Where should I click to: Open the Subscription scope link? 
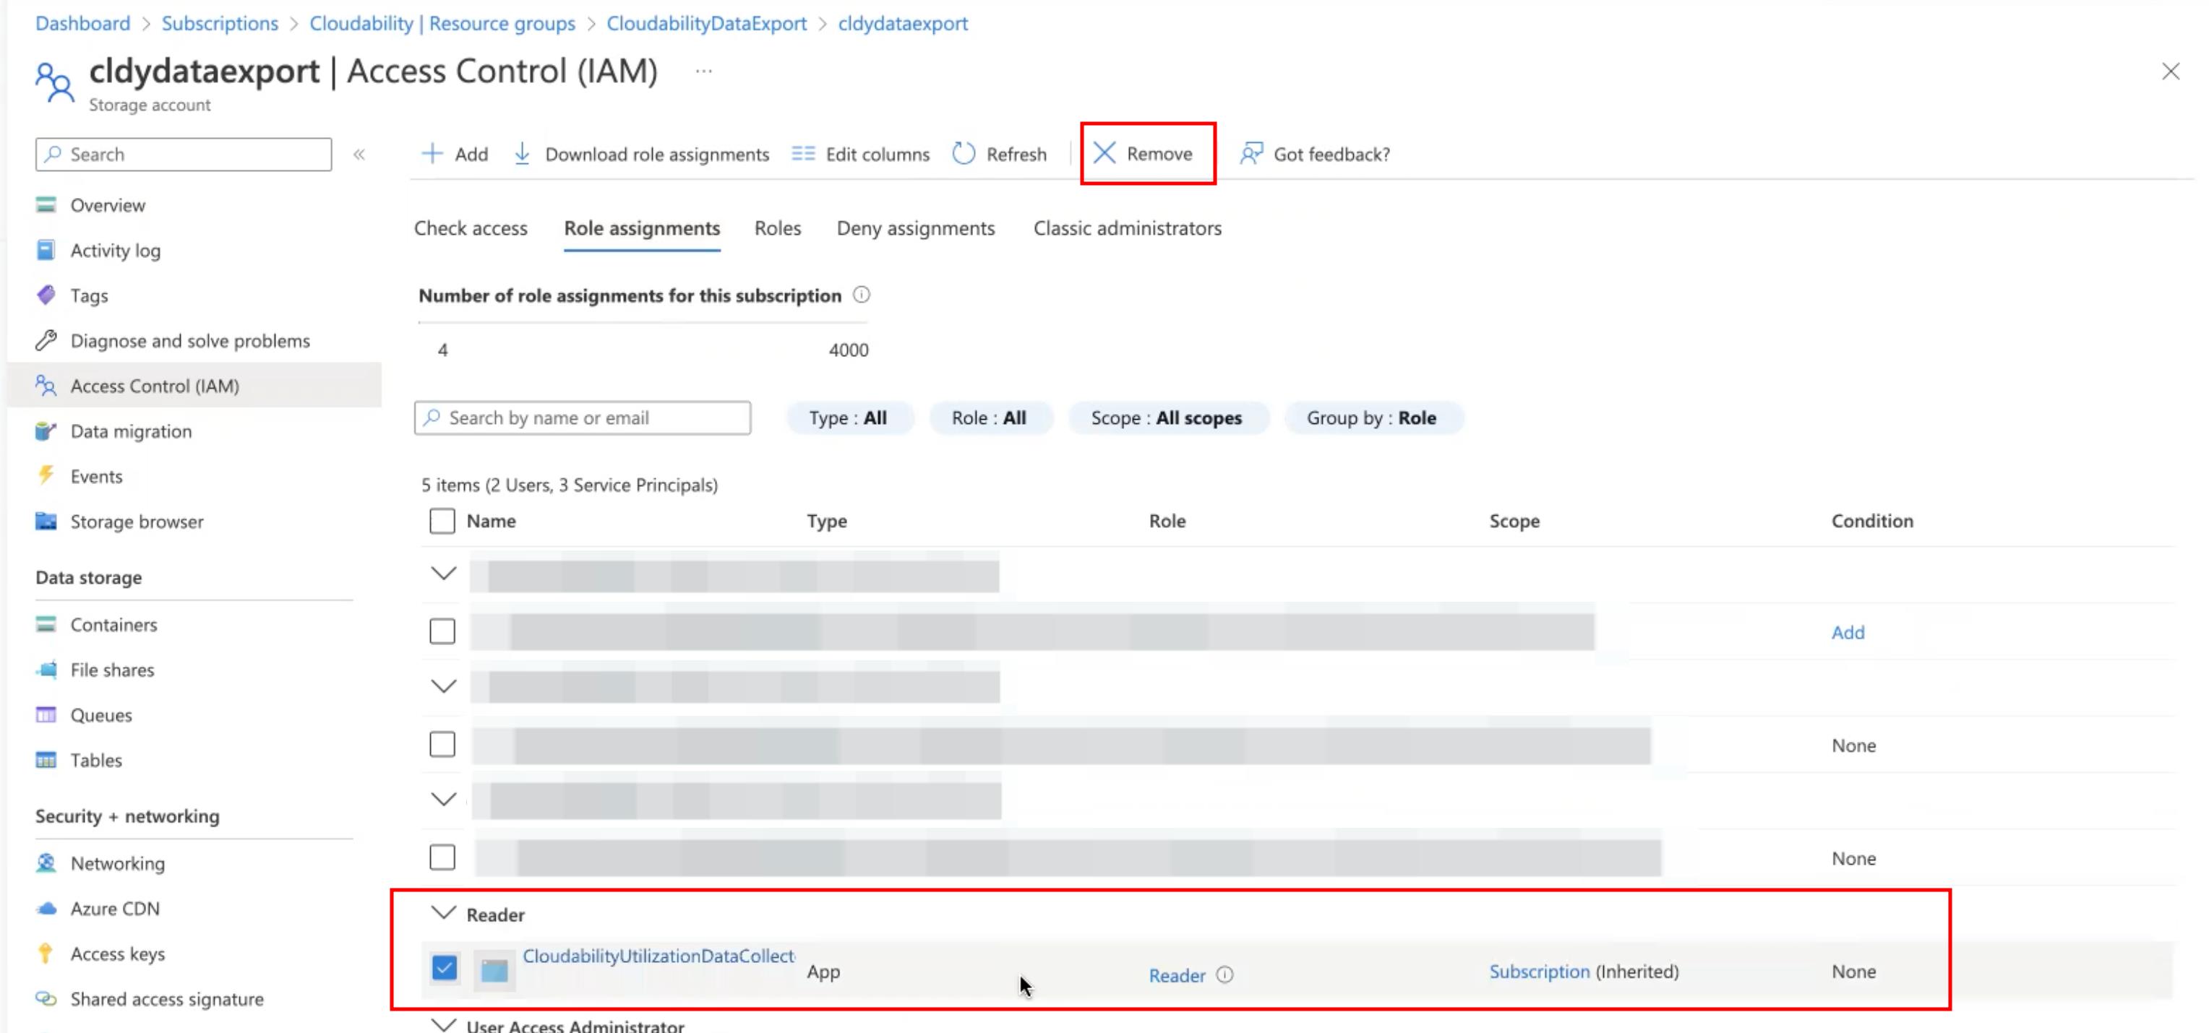(x=1539, y=972)
